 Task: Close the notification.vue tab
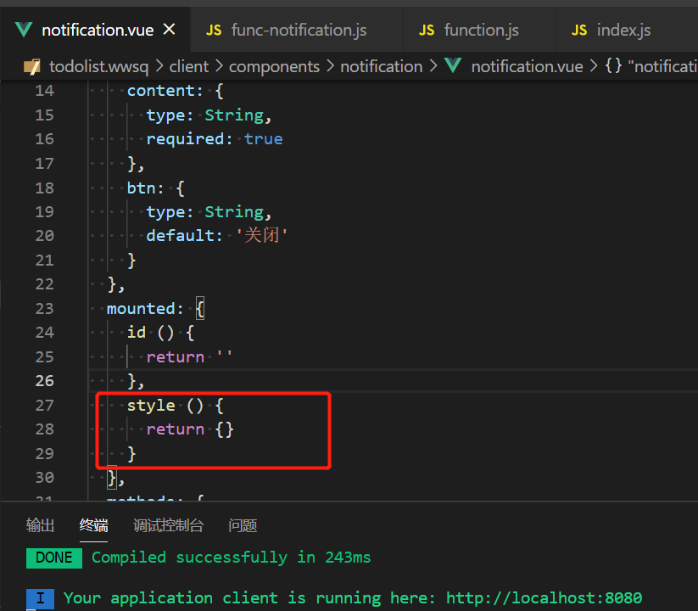170,30
